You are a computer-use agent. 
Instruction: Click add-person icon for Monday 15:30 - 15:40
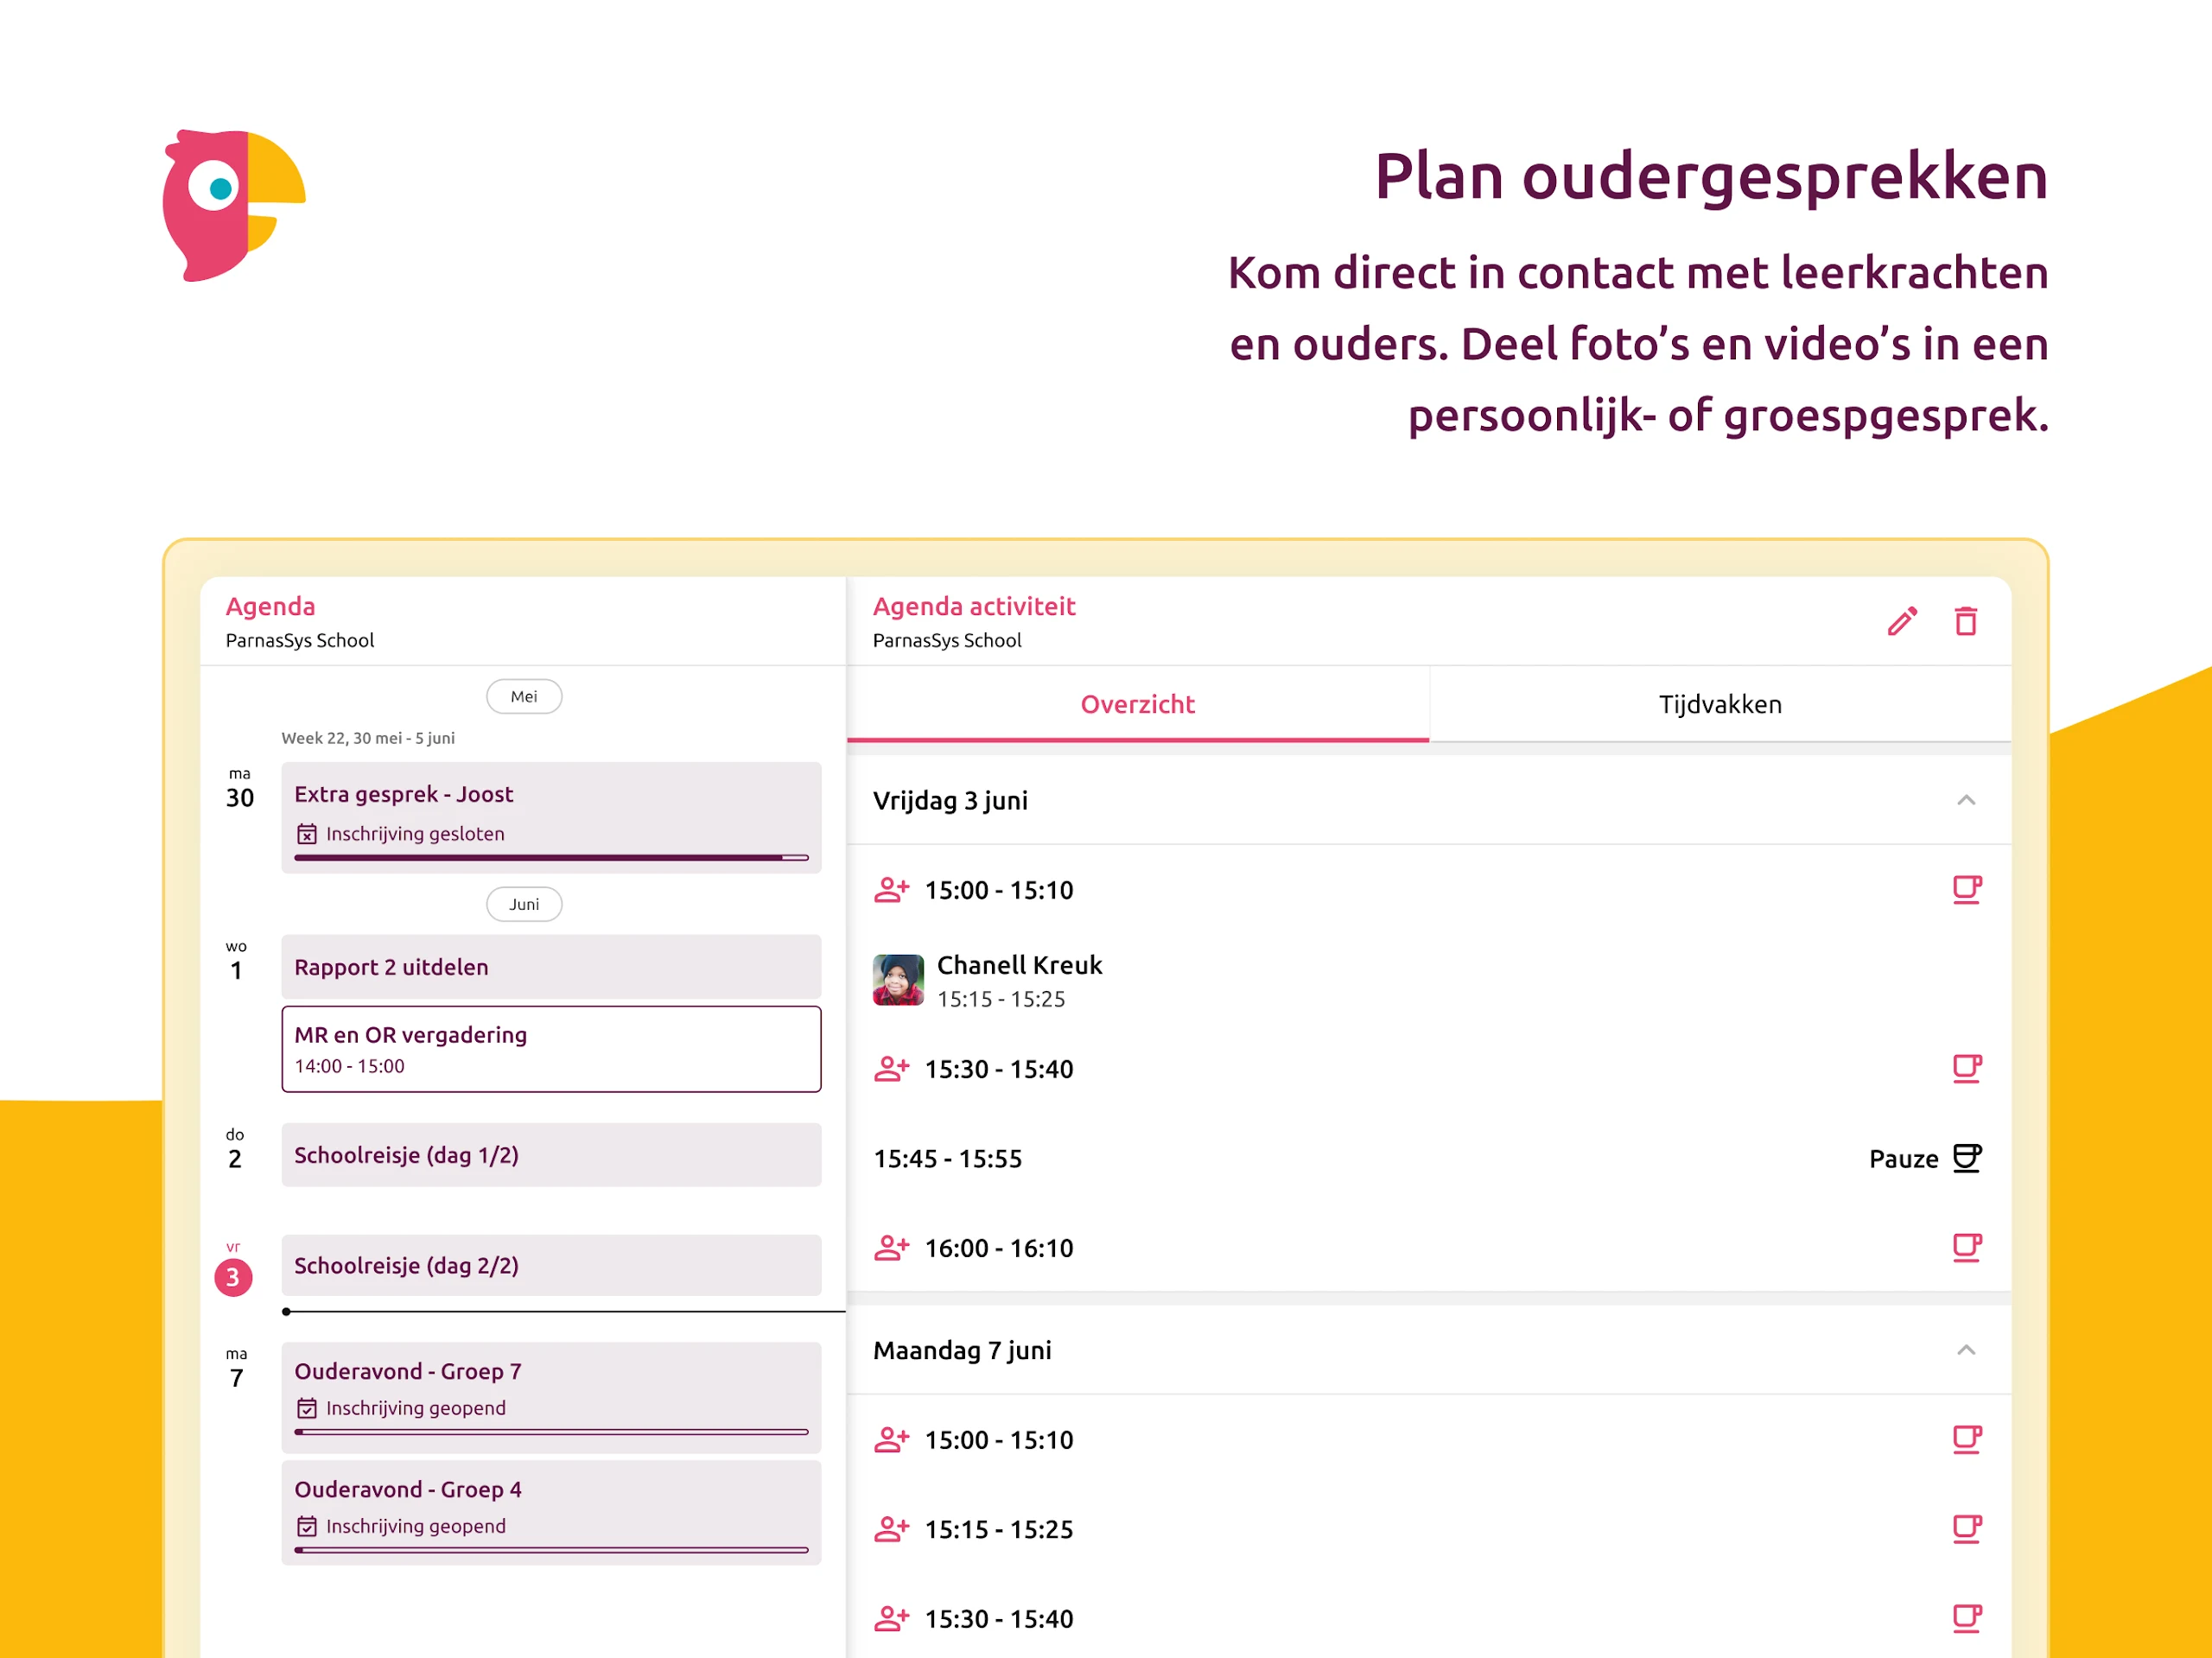[x=891, y=1618]
